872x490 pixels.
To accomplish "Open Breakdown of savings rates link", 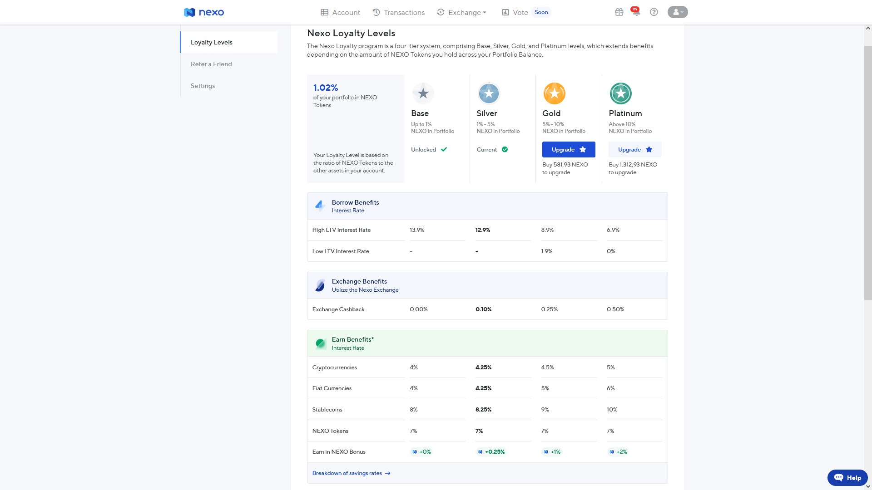I will click(351, 473).
